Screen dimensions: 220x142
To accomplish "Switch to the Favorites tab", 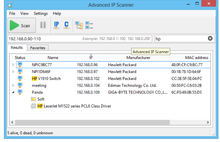I will pos(38,48).
